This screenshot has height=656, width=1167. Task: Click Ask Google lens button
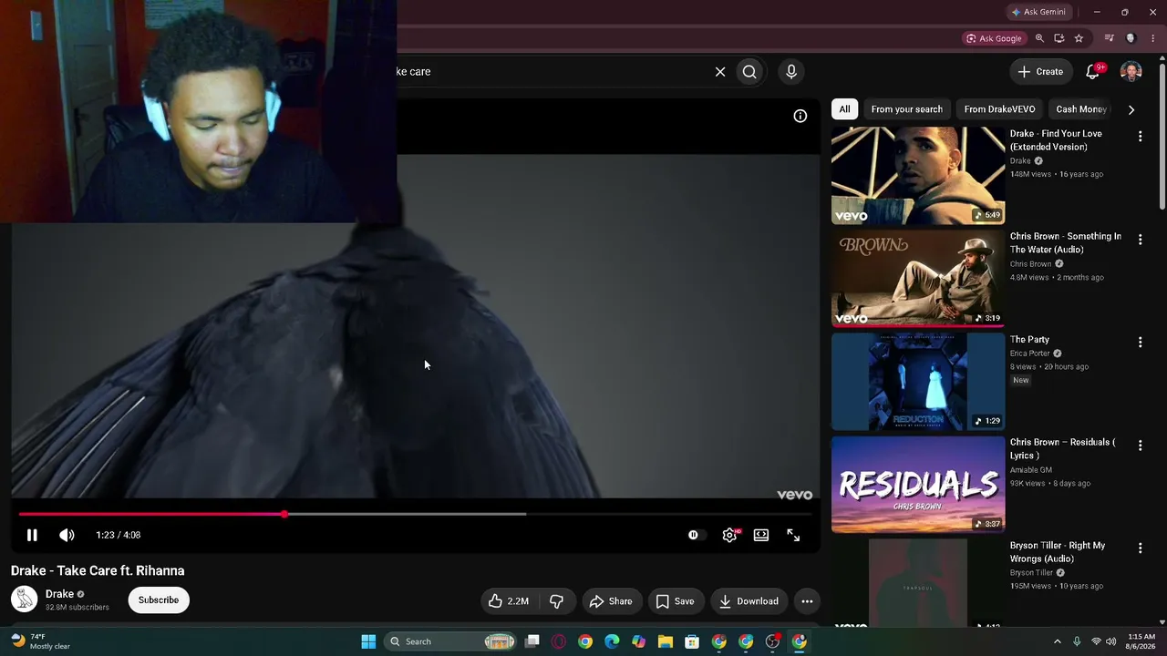(x=994, y=38)
